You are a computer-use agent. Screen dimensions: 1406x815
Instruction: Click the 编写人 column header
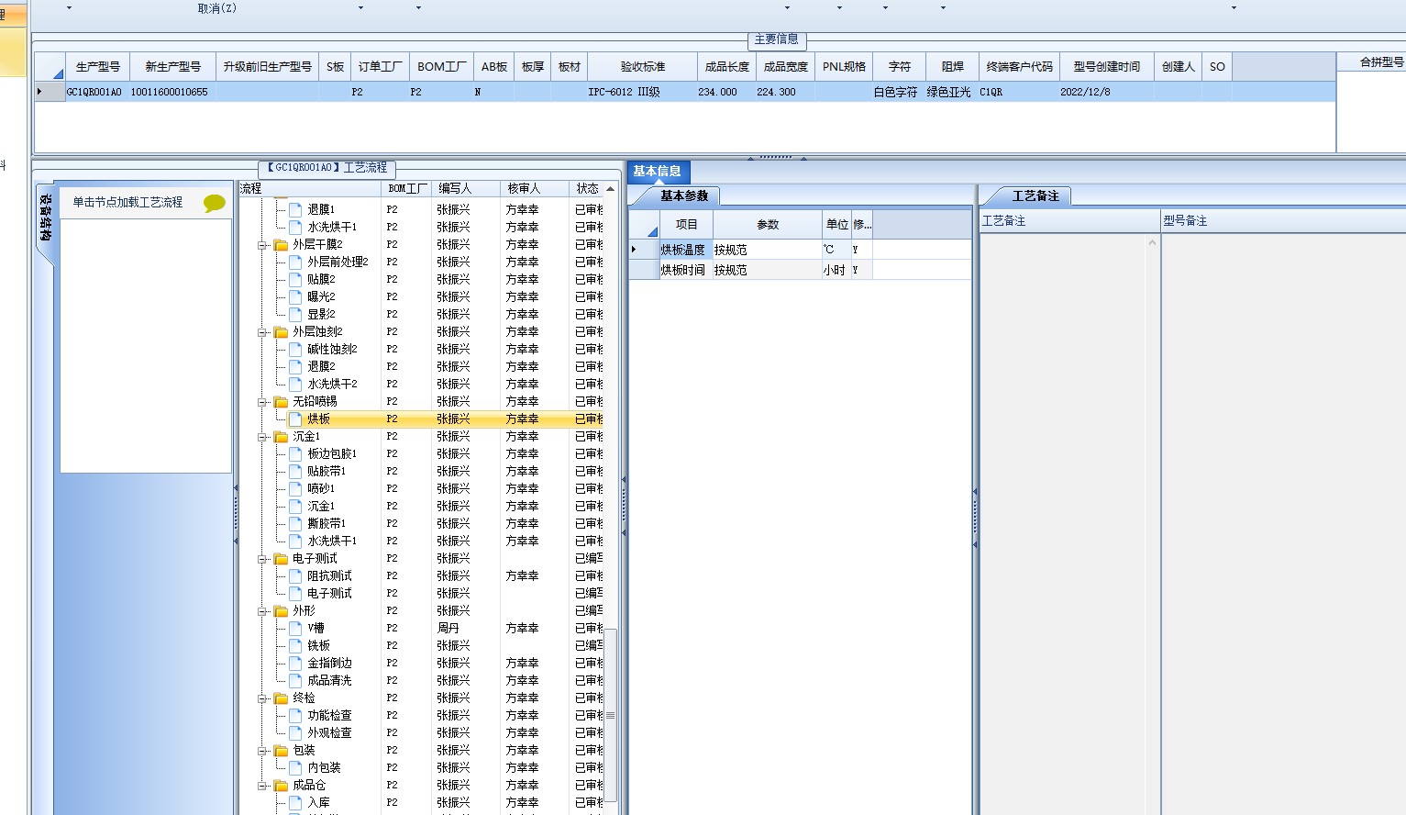coord(466,189)
